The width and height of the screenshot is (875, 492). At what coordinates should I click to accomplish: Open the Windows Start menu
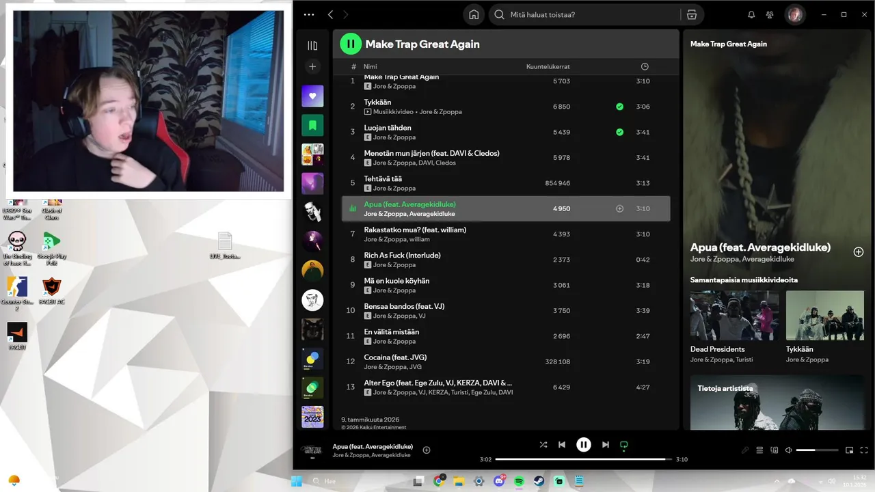click(x=297, y=481)
